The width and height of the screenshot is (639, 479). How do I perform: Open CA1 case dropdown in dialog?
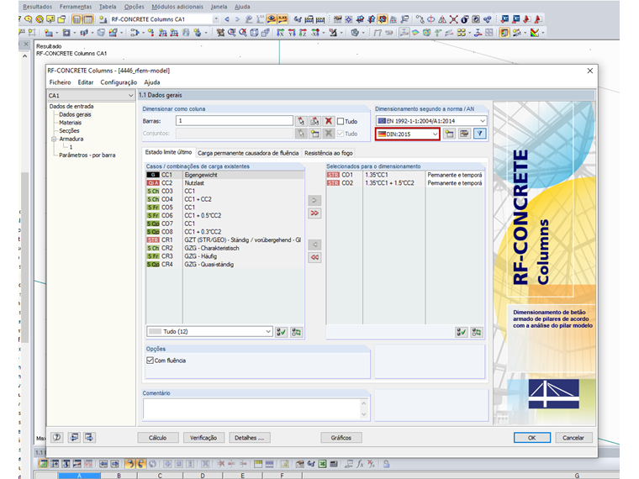[91, 95]
